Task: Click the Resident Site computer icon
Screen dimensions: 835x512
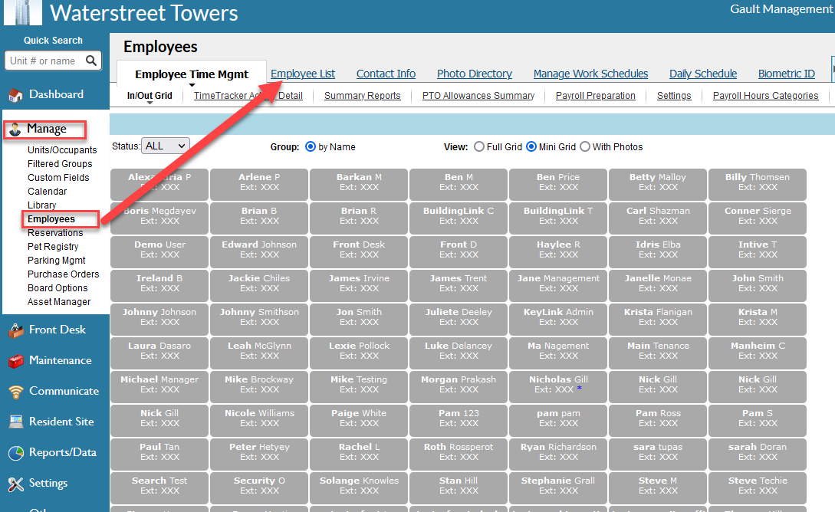Action: (x=16, y=422)
